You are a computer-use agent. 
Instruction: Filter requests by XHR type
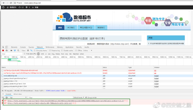point(43,54)
